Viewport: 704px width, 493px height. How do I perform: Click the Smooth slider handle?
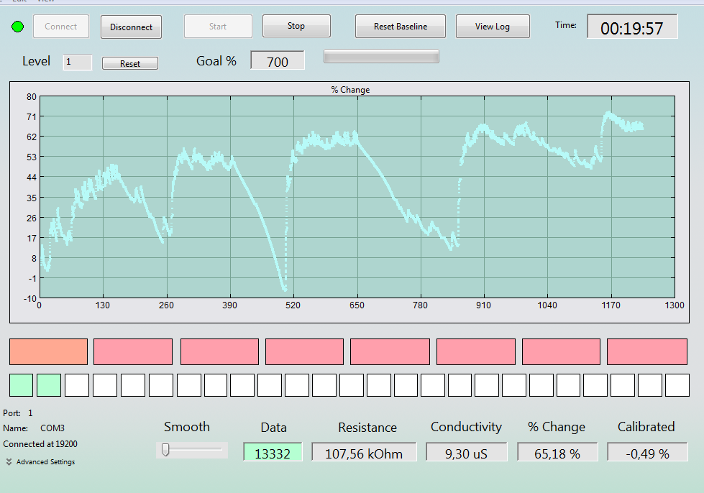(165, 449)
